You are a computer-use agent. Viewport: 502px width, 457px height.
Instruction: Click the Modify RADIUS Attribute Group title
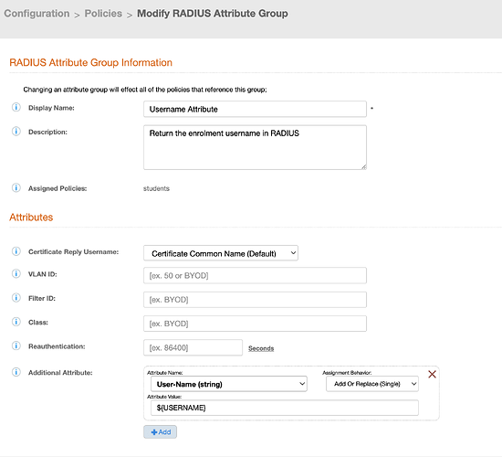click(x=213, y=14)
